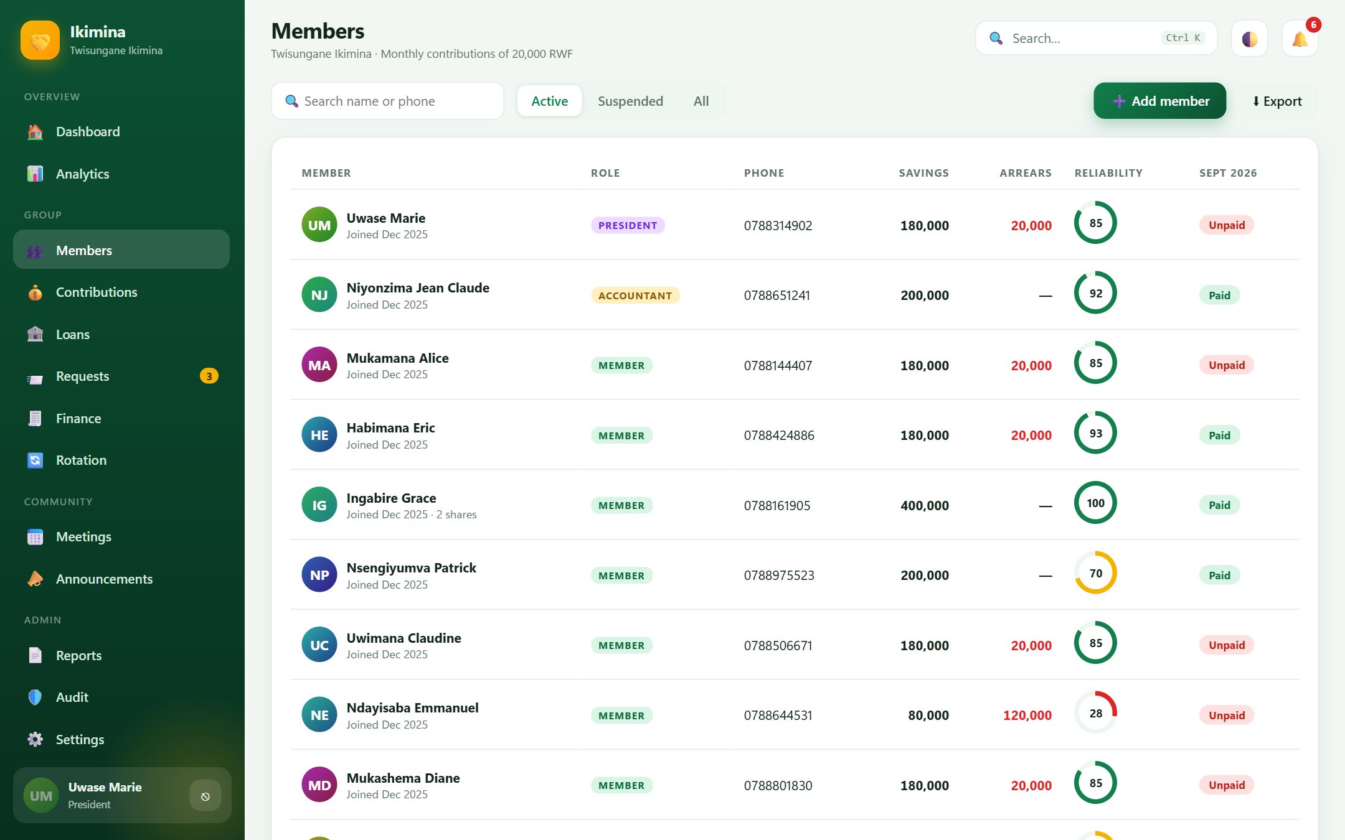The image size is (1345, 840).
Task: Click the Members sidebar item
Action: pos(121,250)
